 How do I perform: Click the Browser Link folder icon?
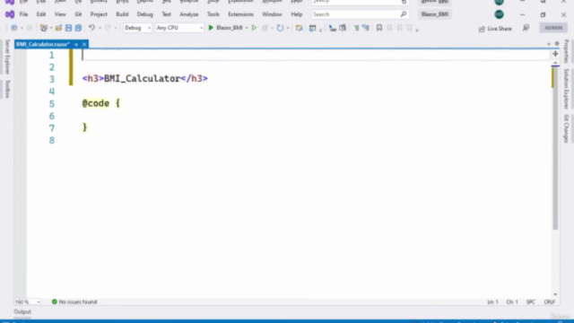click(x=299, y=28)
